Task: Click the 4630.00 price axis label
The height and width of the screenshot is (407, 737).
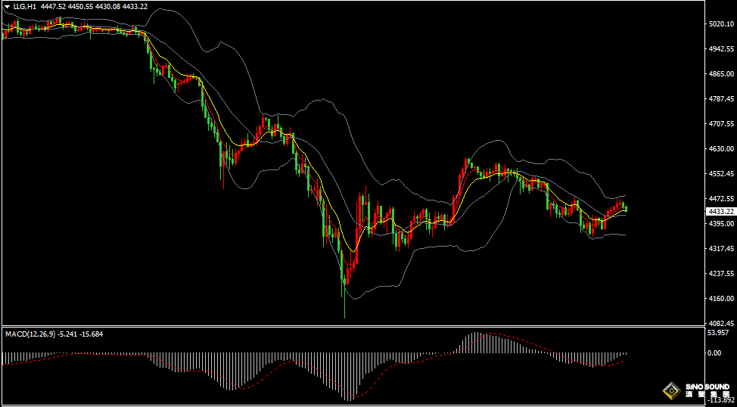Action: (x=720, y=149)
